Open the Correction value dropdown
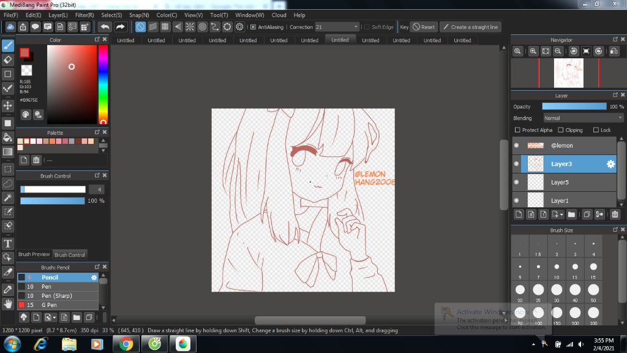Screen dimensions: 627x353 [x=356, y=27]
